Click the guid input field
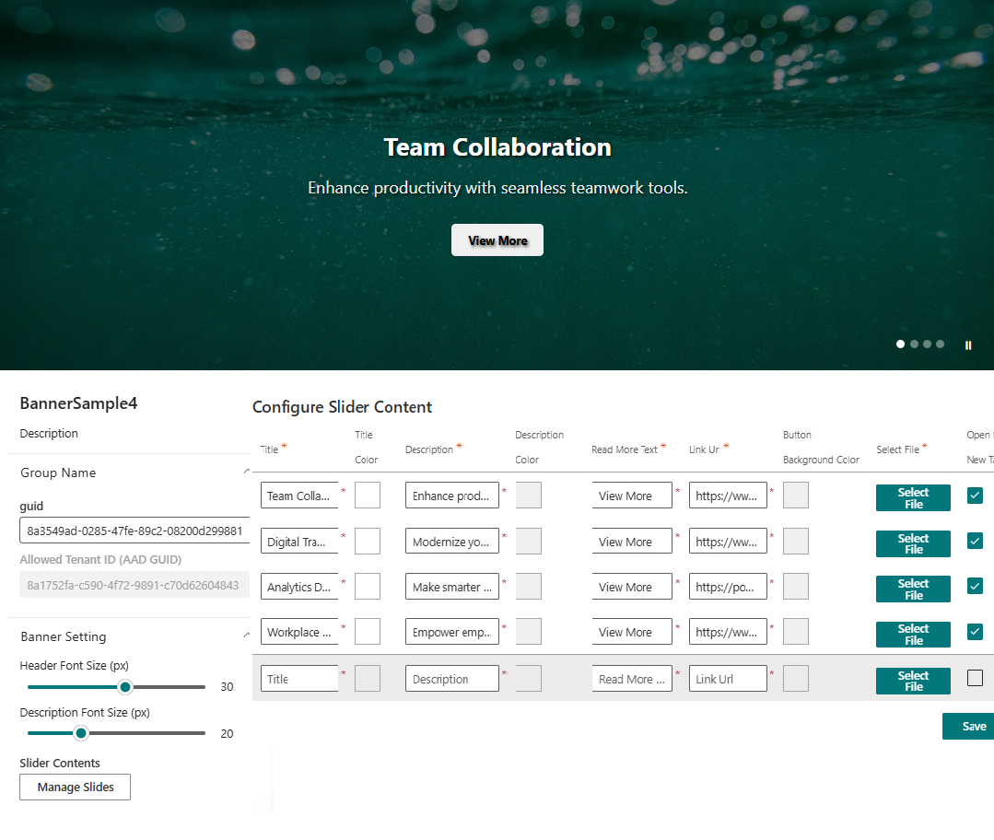 pyautogui.click(x=134, y=531)
